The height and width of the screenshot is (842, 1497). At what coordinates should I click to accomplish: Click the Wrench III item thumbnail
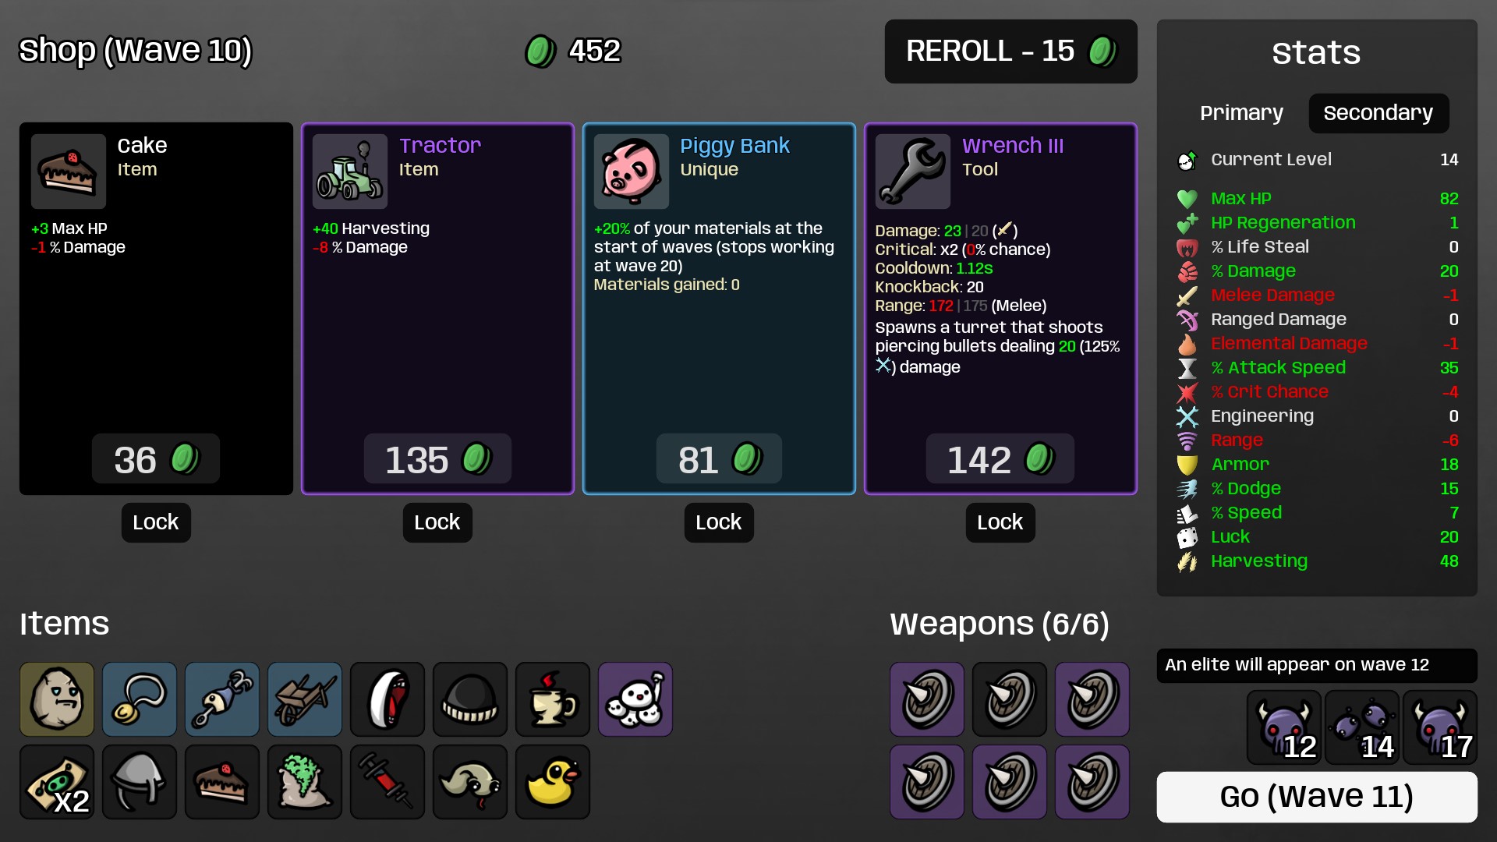tap(913, 172)
